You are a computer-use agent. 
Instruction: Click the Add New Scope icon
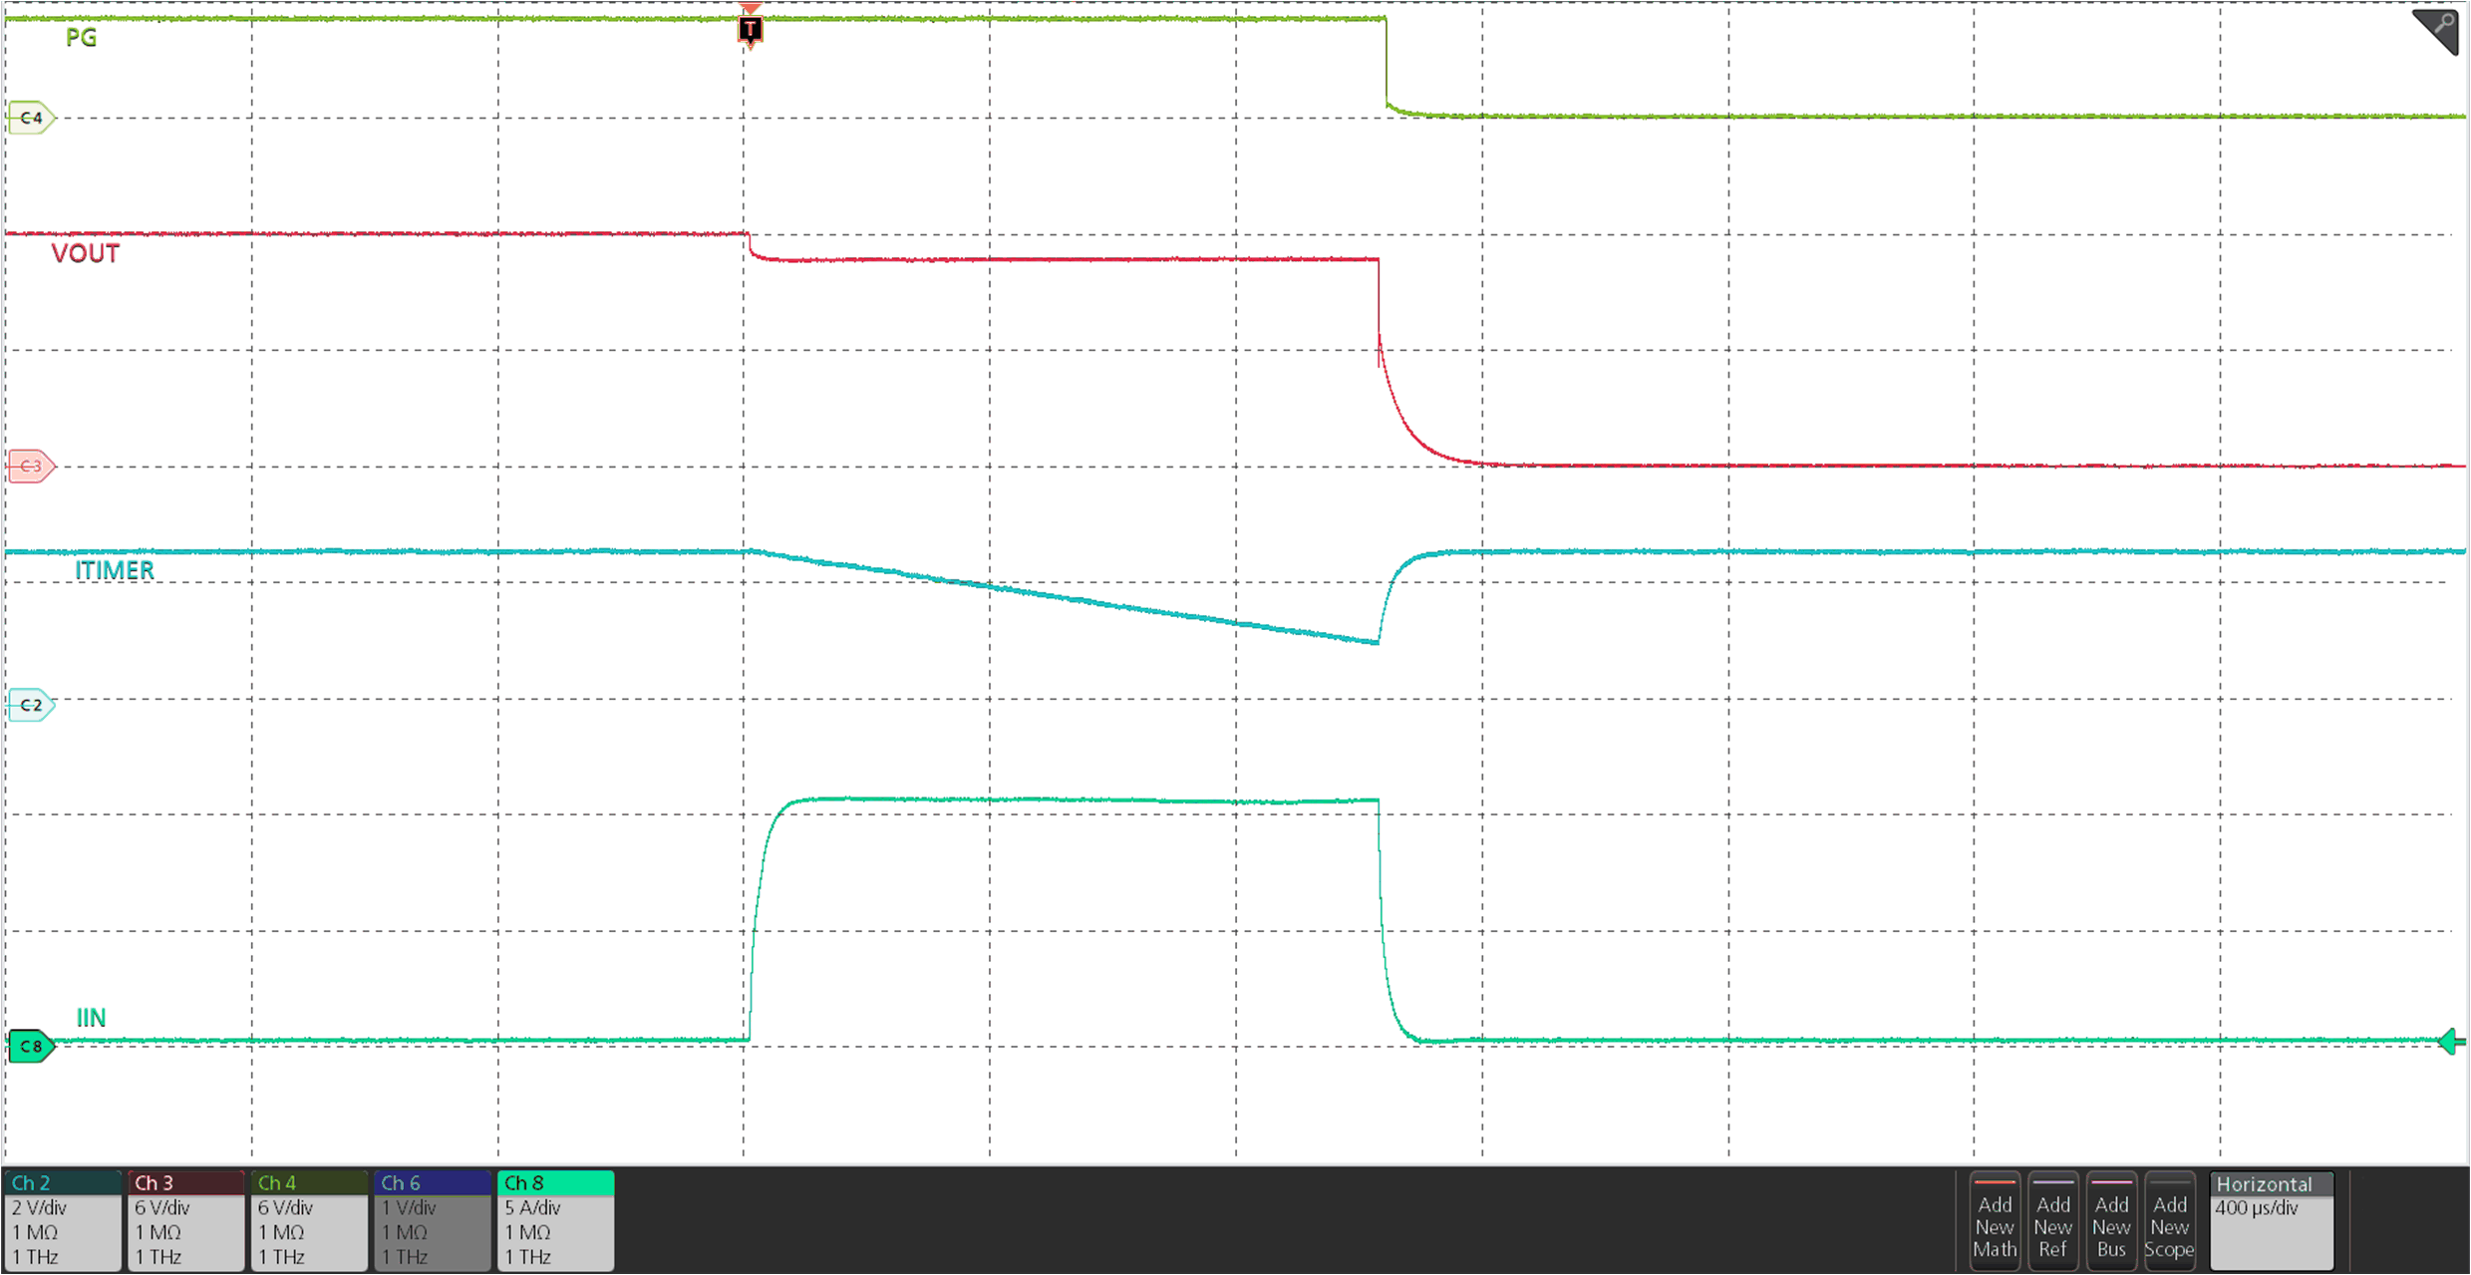(2170, 1224)
